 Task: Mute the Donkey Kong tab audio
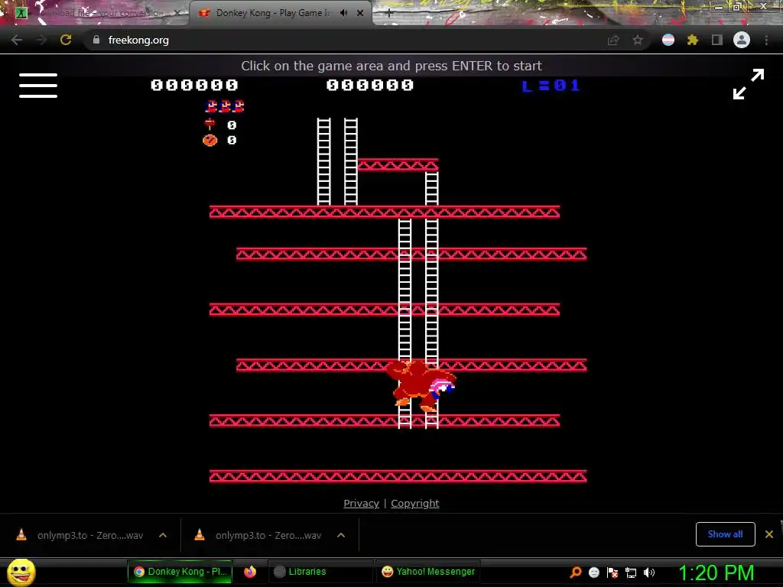point(343,13)
